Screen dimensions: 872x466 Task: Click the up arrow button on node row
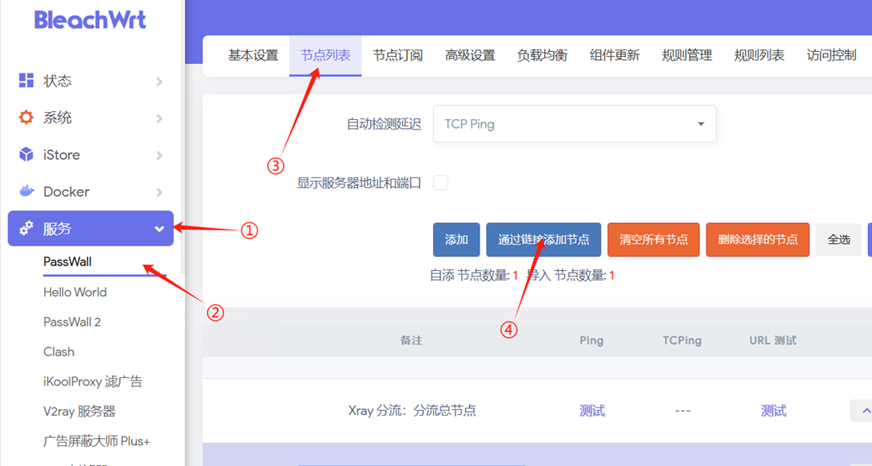point(863,411)
